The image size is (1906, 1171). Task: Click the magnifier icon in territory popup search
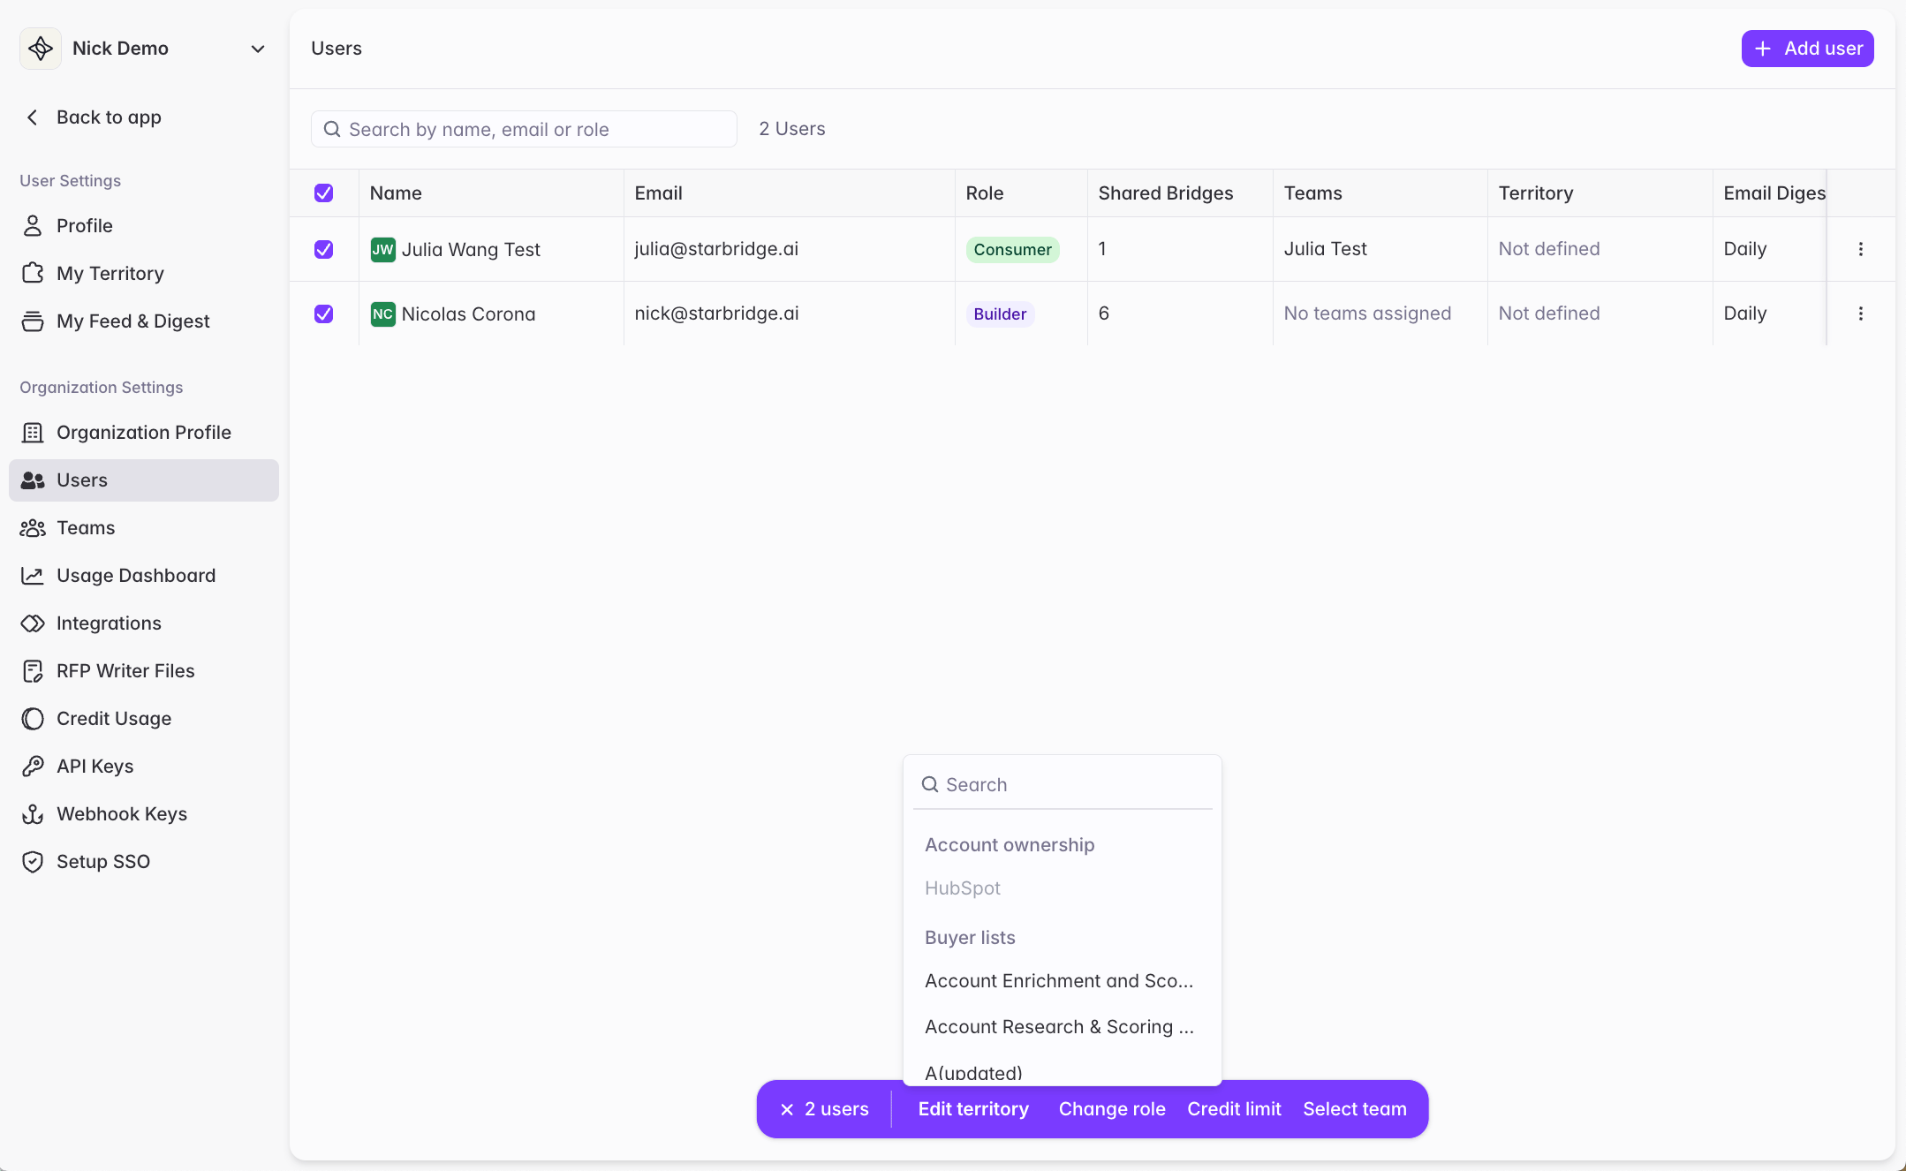tap(930, 784)
